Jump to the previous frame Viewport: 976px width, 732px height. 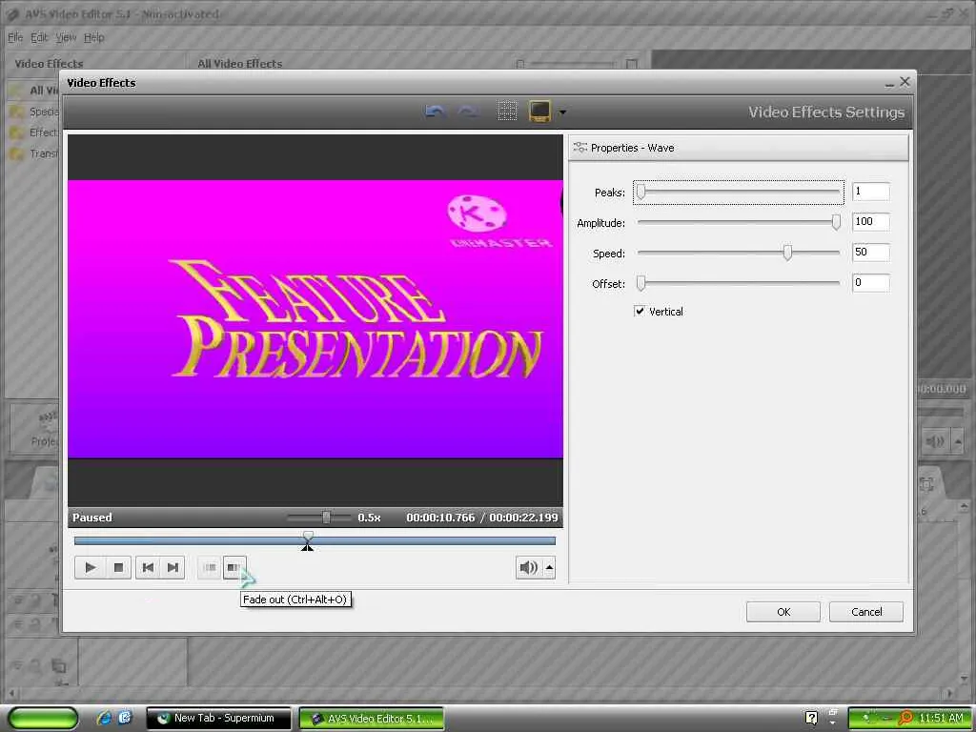[148, 567]
